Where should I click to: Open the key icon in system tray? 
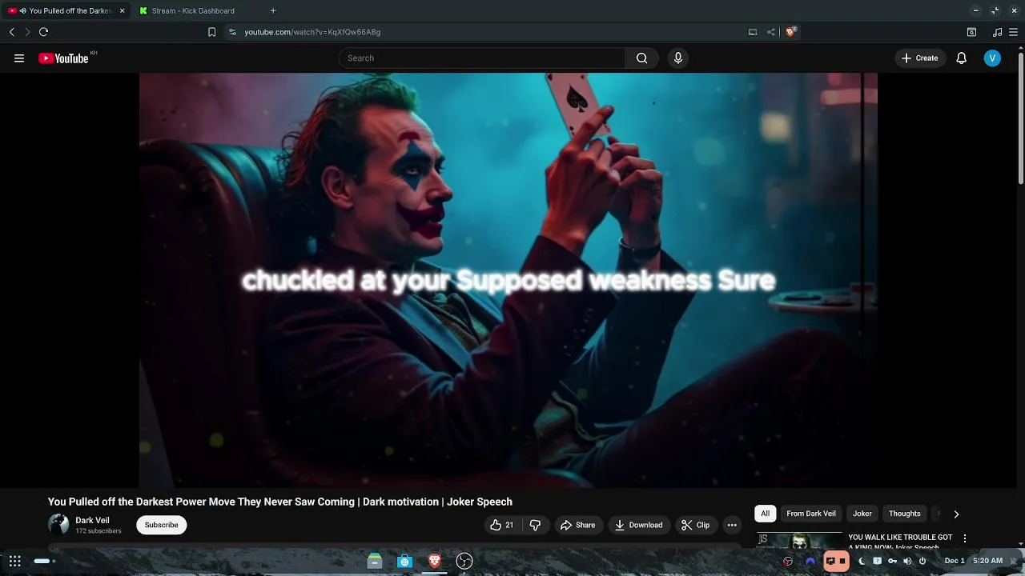(892, 561)
